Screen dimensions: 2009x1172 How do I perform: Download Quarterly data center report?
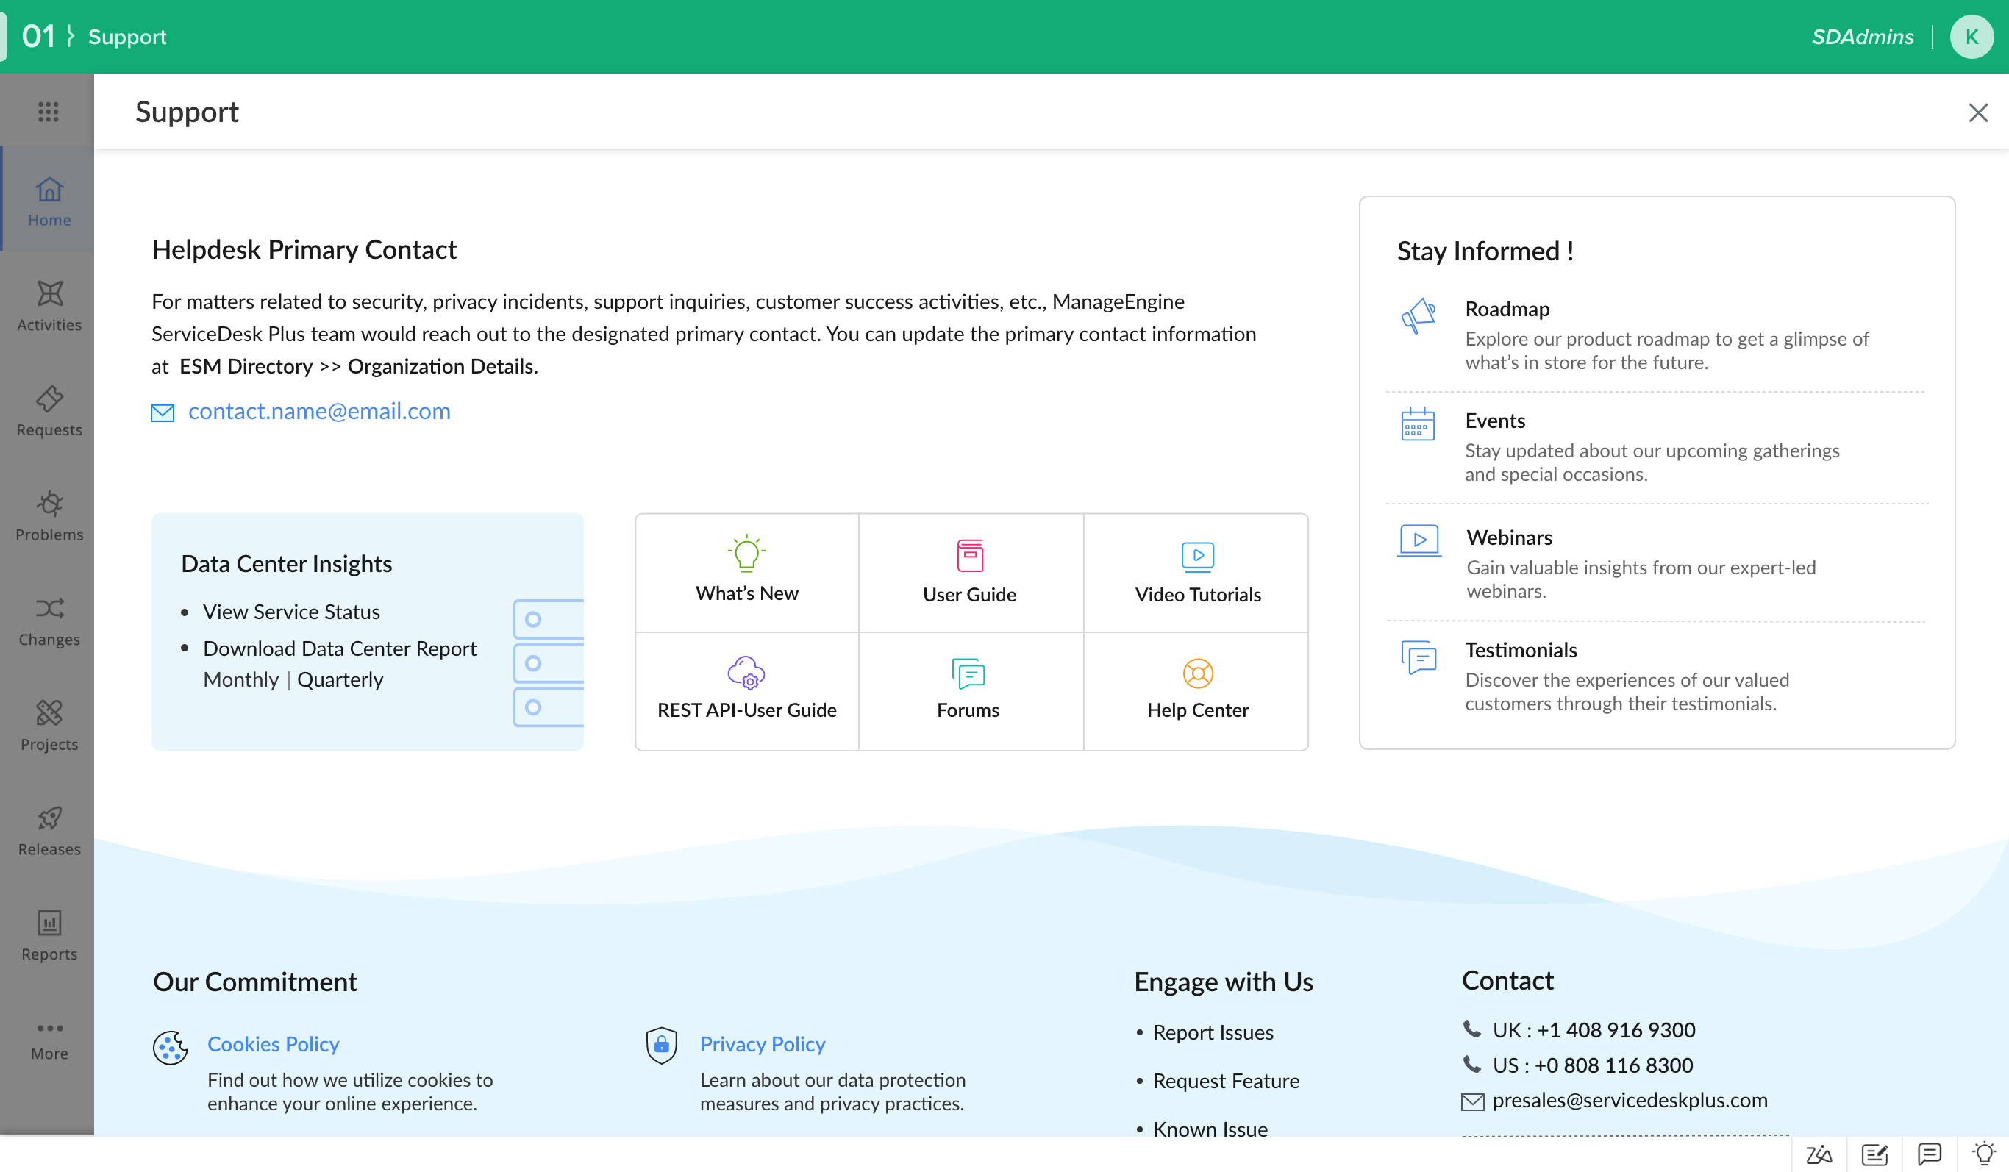click(x=340, y=679)
